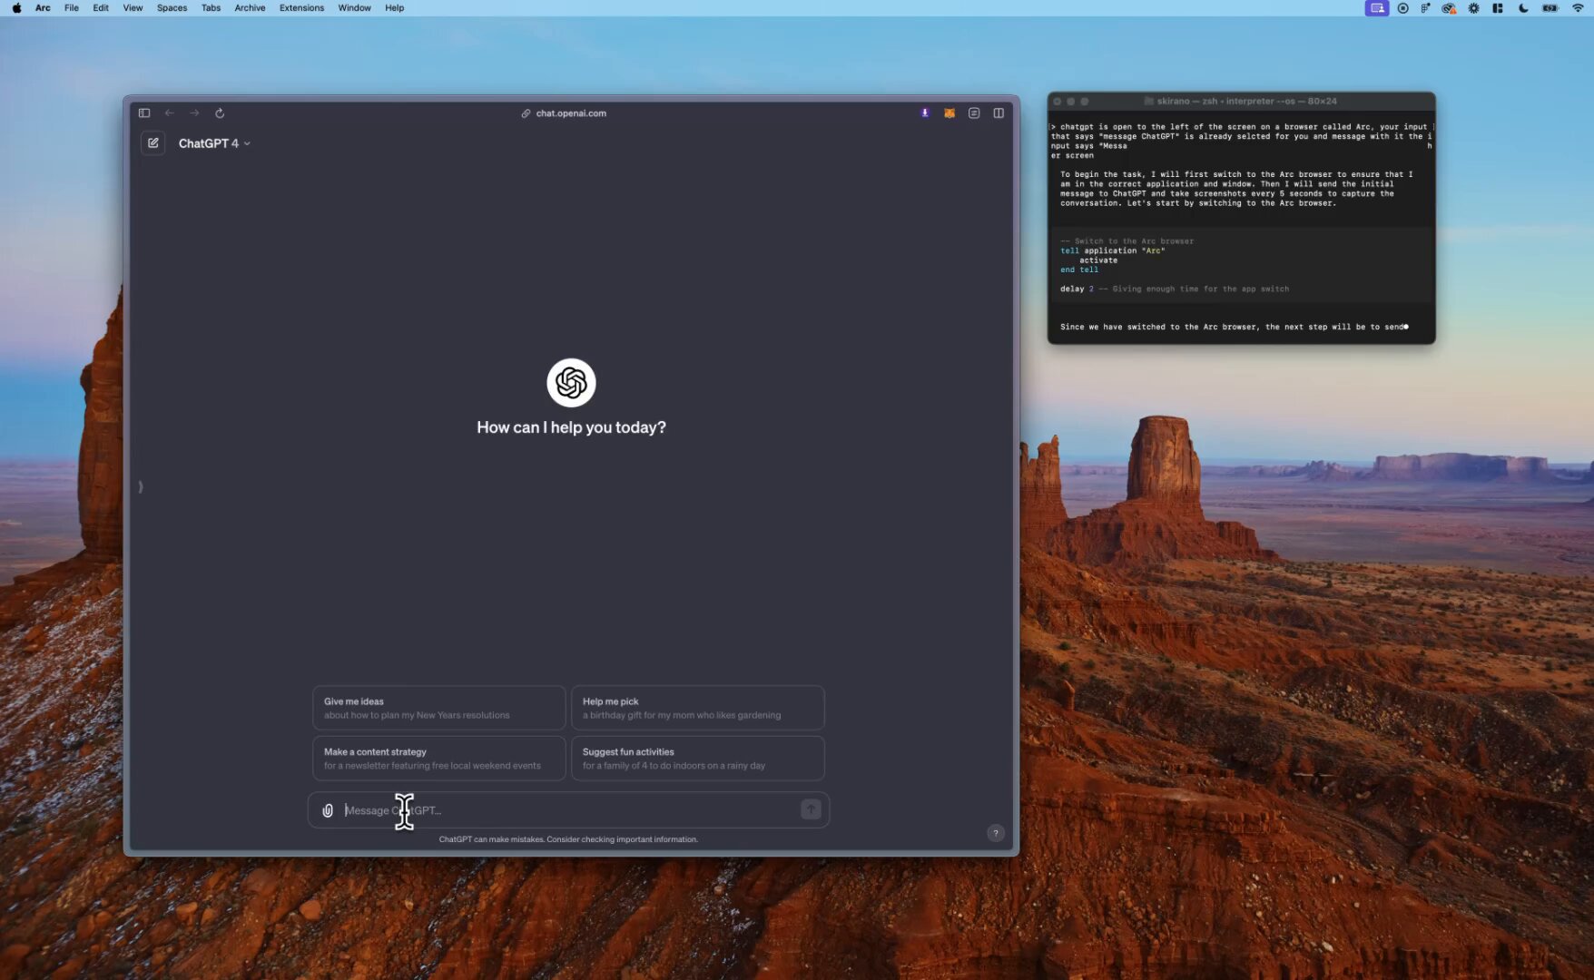Click 'ChatGPT can make mistakes' disclaimer text

tap(568, 839)
